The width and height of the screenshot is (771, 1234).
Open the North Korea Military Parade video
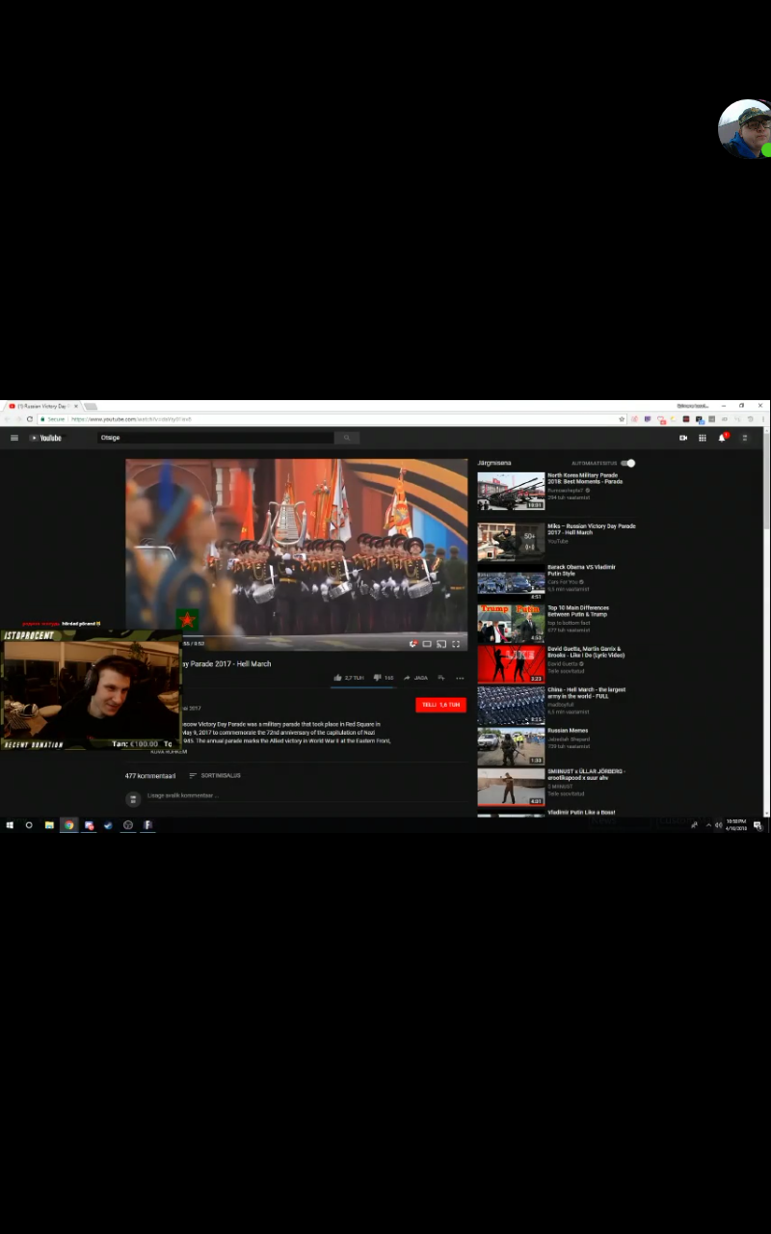tap(585, 478)
